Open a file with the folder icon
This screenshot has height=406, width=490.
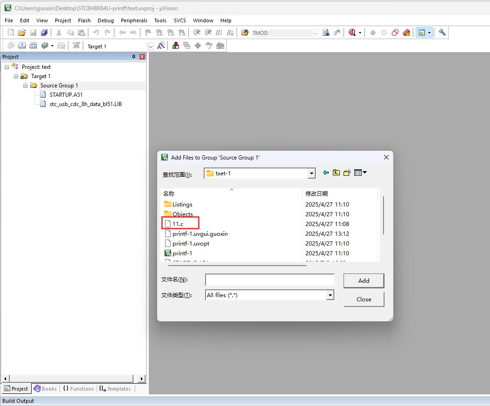[21, 33]
